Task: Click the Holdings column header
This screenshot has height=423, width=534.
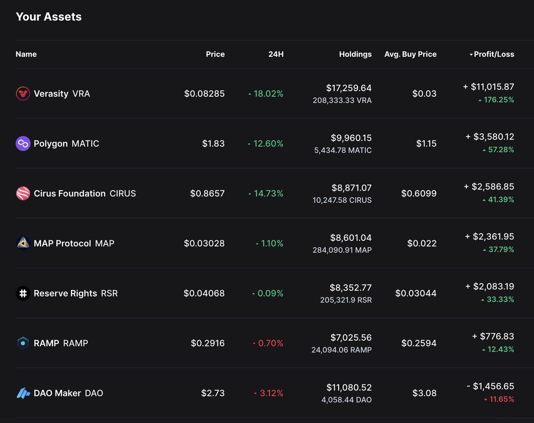Action: click(355, 54)
